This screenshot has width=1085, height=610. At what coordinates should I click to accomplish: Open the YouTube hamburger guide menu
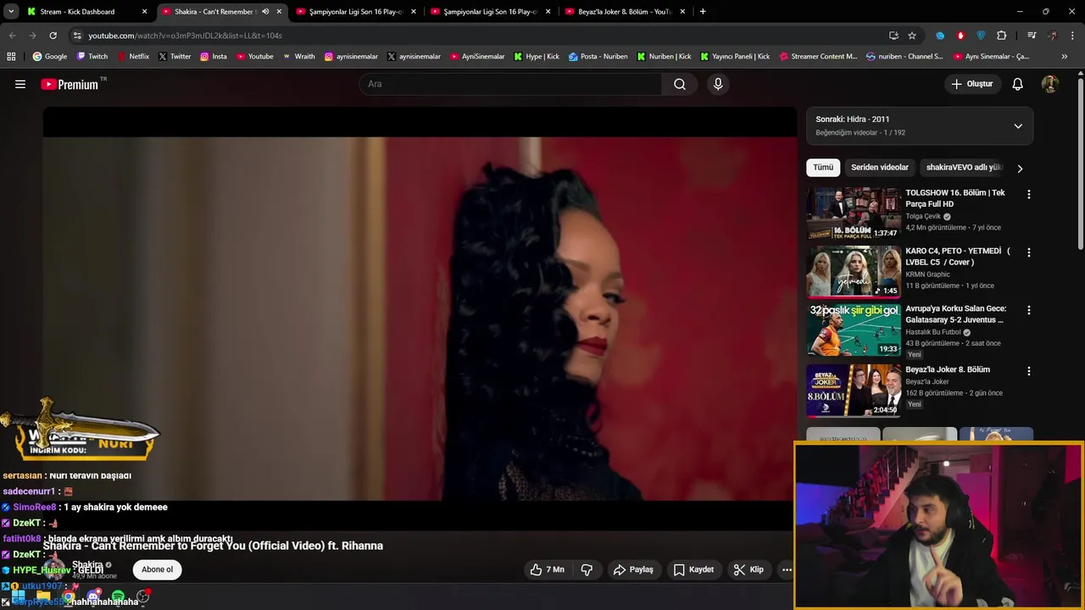click(20, 84)
